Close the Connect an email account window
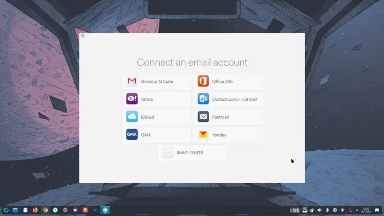Screen dimensions: 384x216 pos(82,36)
